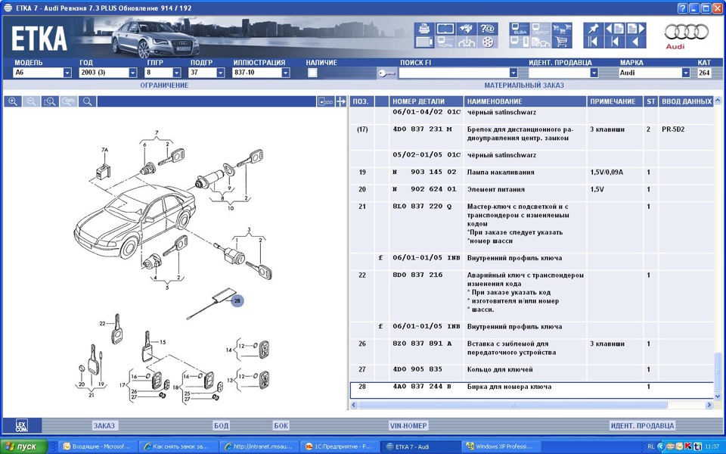Click the wheel rim icon

pyautogui.click(x=488, y=42)
